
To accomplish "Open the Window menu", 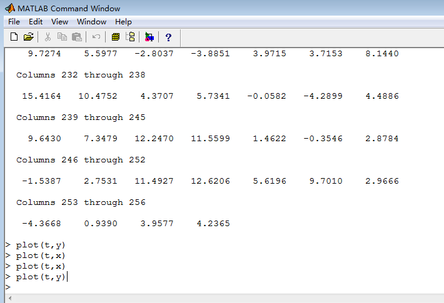I will coord(91,22).
